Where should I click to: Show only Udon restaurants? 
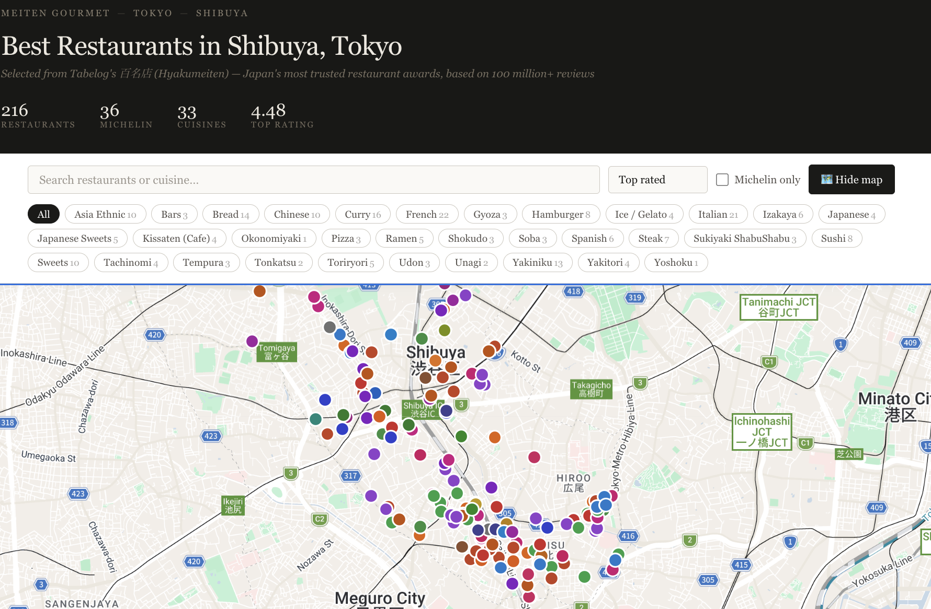(x=414, y=262)
